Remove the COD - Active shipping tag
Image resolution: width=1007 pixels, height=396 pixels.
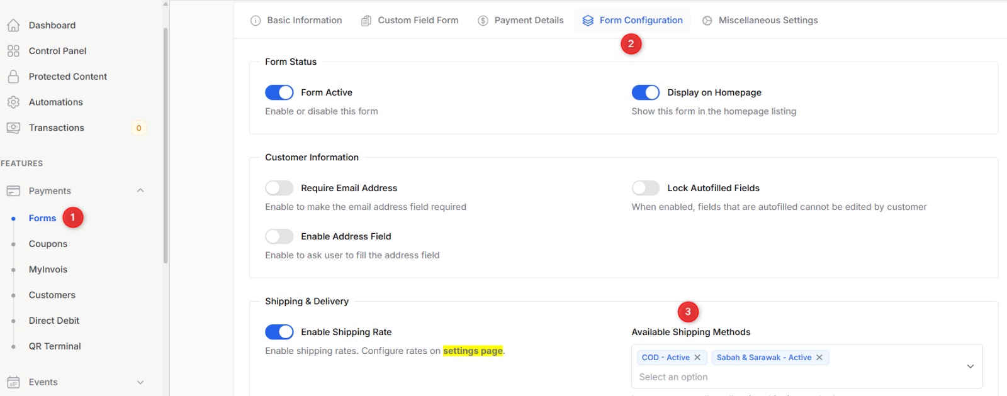pos(697,358)
